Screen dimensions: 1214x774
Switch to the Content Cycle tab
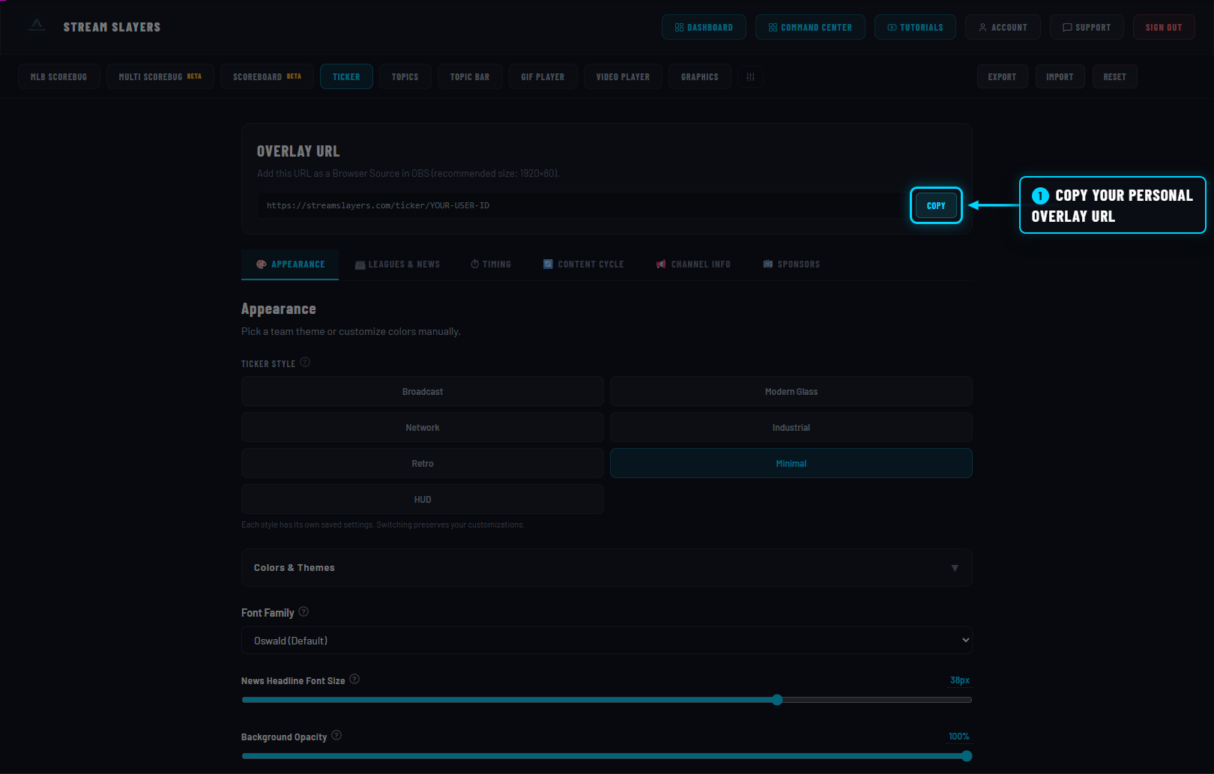583,264
